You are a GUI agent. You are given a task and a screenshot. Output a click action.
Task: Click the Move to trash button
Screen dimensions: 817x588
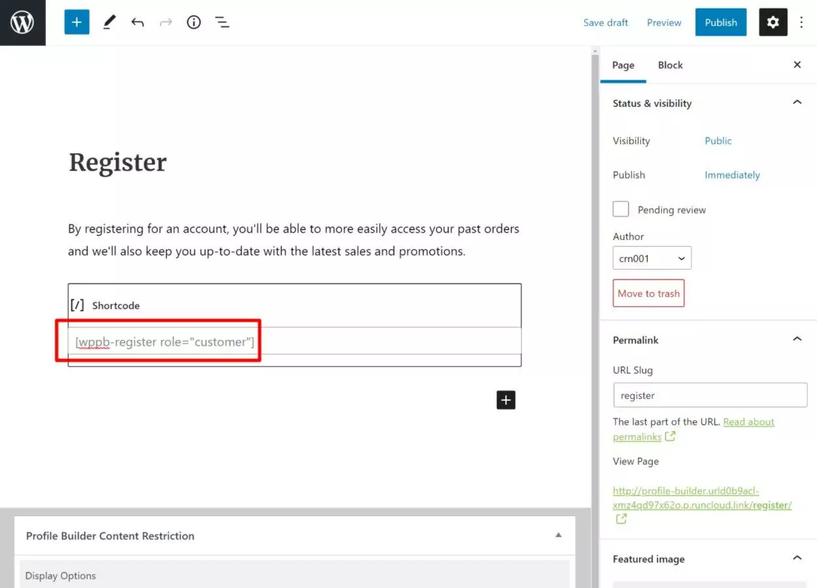tap(648, 294)
